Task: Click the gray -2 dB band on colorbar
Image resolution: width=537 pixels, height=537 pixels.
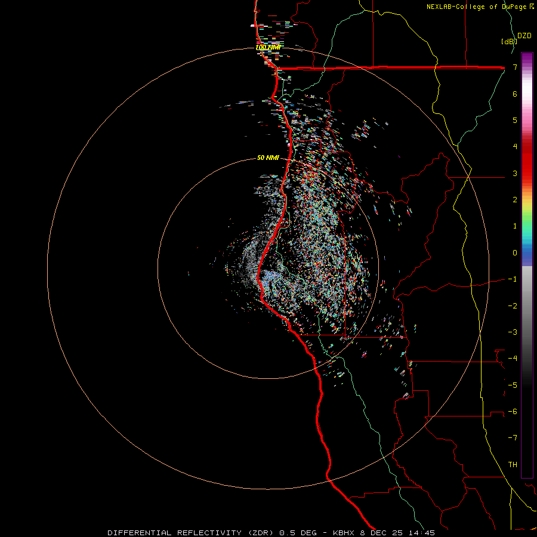Action: 527,305
